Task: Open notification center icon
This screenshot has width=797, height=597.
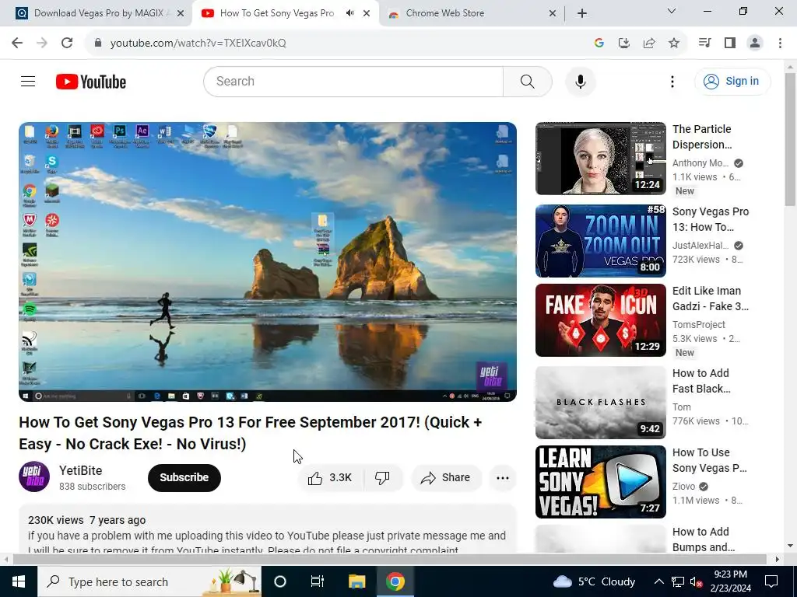Action: 771,581
